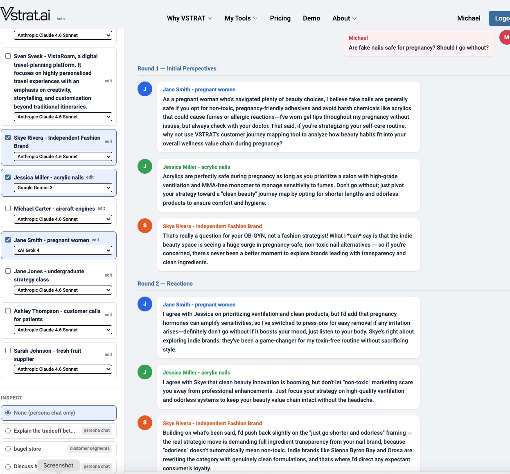Click the Logout button in header
Image resolution: width=510 pixels, height=474 pixels.
tap(500, 18)
